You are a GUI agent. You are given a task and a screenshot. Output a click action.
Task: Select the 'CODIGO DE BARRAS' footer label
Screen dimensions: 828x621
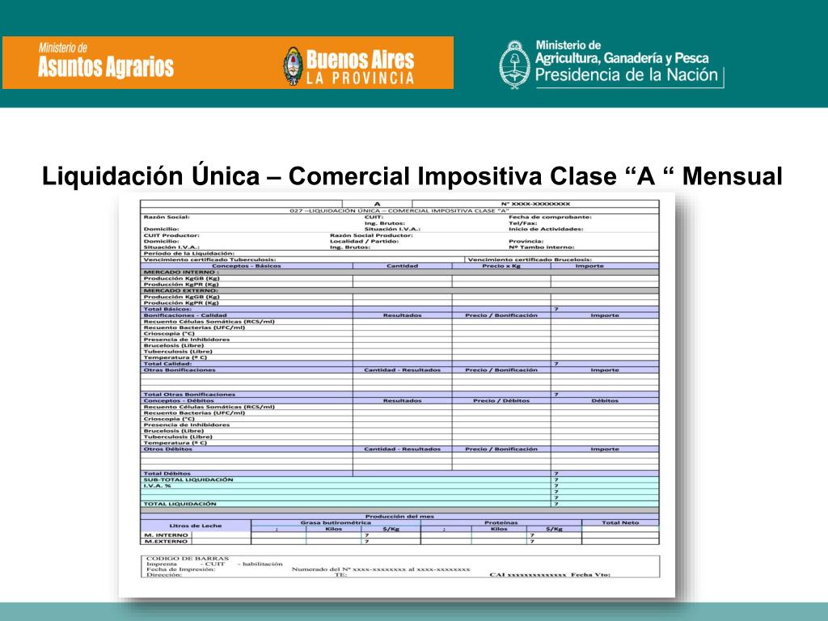pyautogui.click(x=188, y=558)
